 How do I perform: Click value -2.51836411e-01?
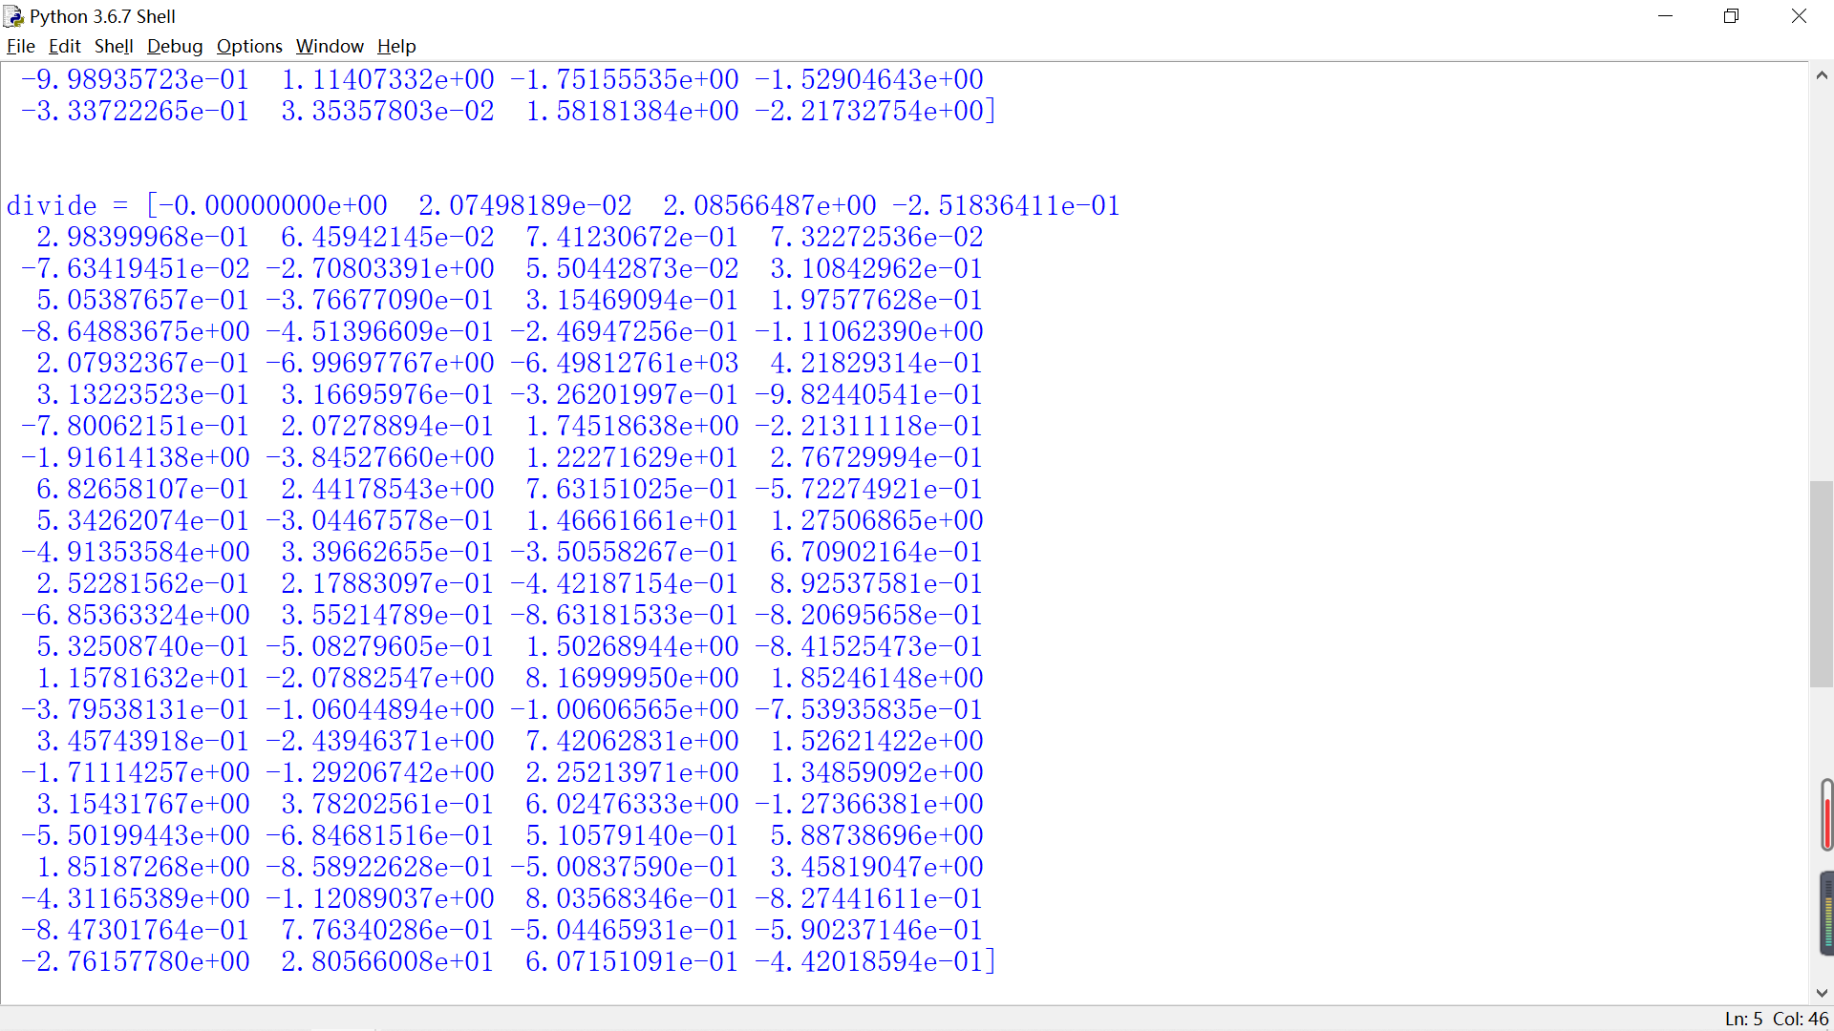1007,205
